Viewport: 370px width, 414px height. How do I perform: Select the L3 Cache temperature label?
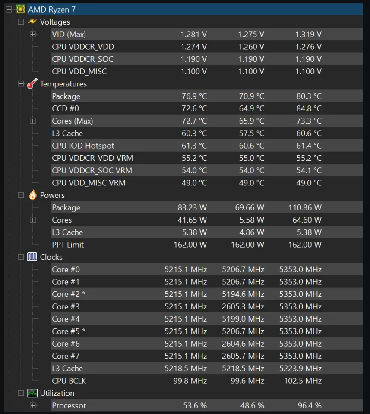(x=67, y=134)
